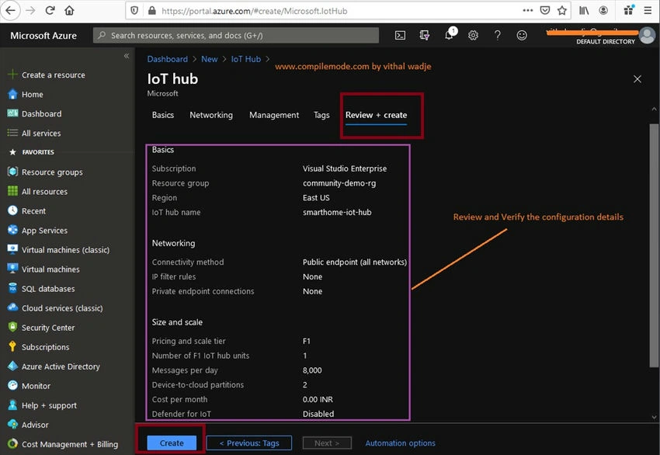Focus the Azure search resources box
The height and width of the screenshot is (455, 660).
click(x=236, y=36)
